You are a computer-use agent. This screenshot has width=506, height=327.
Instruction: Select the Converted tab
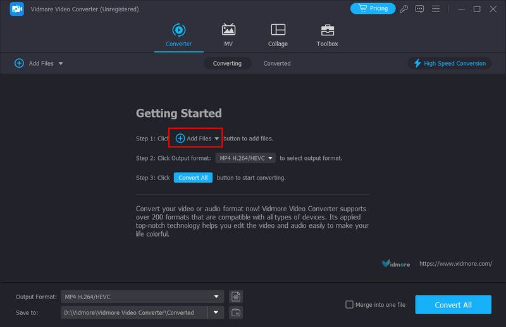click(277, 64)
